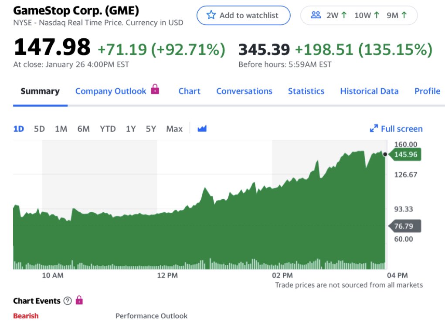Click the 04 PM axis label
Screen dimensions: 445x321
tap(397, 275)
